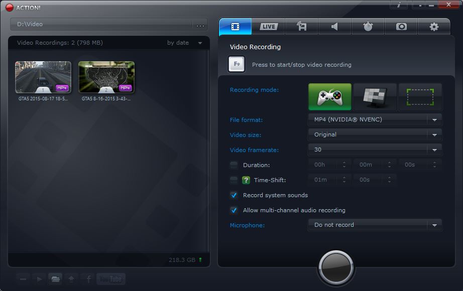
Task: Open the screenshots camera tab
Action: (401, 27)
